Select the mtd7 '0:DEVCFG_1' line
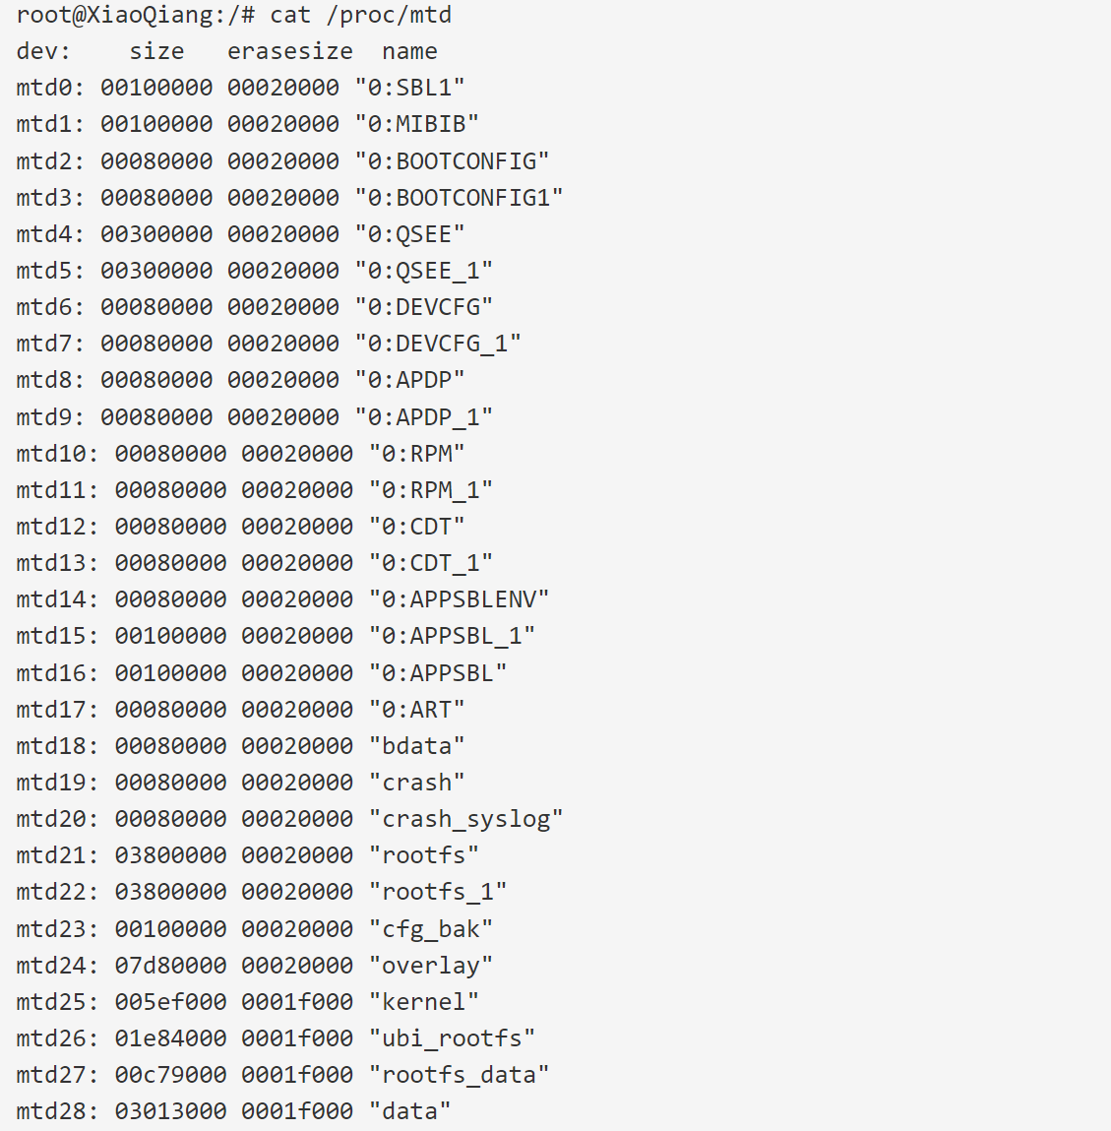This screenshot has height=1131, width=1111. click(x=269, y=345)
